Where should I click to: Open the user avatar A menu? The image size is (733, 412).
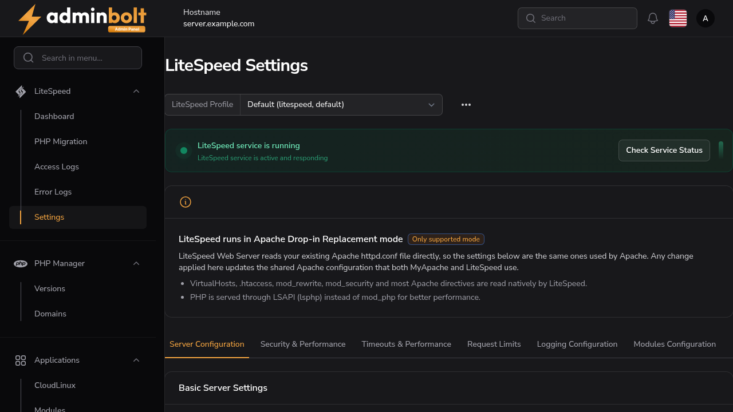point(706,18)
